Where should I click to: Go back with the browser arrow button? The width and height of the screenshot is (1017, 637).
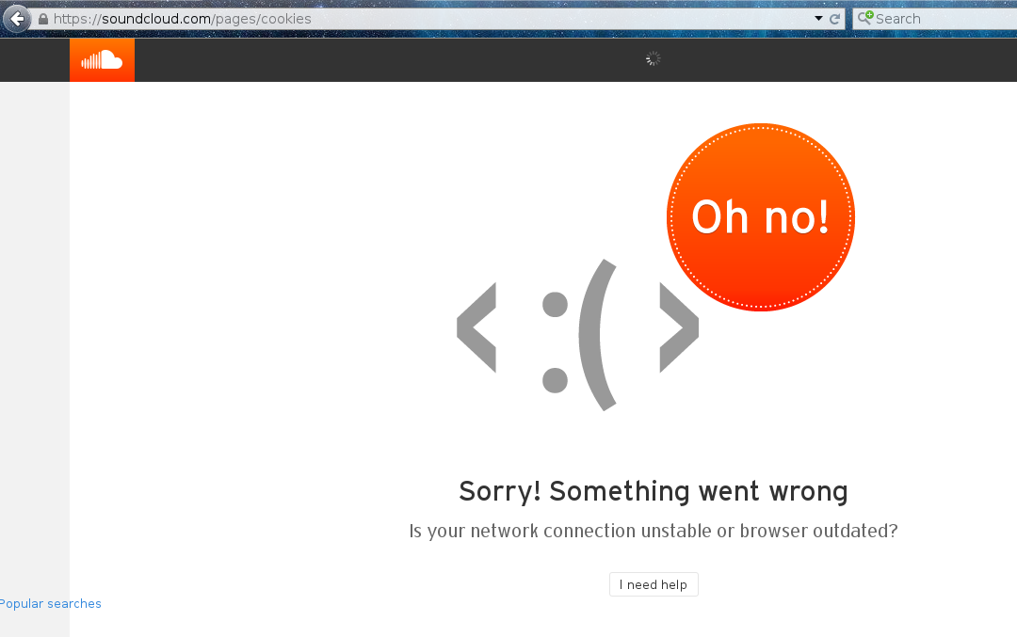coord(17,19)
